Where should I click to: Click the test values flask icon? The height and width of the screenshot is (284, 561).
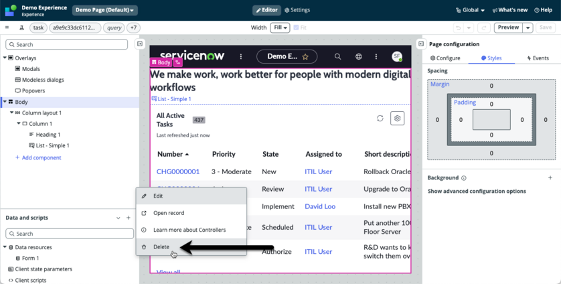21,27
